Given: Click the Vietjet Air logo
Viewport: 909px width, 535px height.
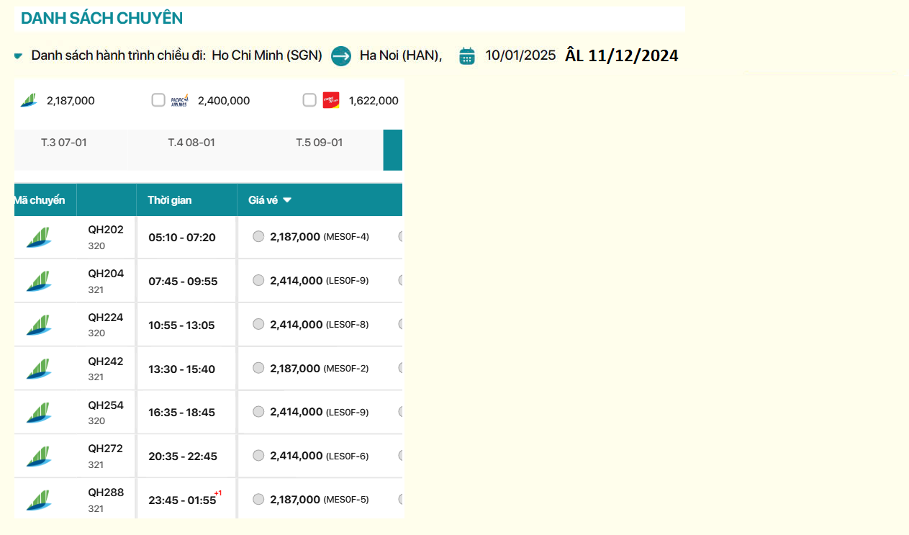Looking at the screenshot, I should tap(331, 101).
